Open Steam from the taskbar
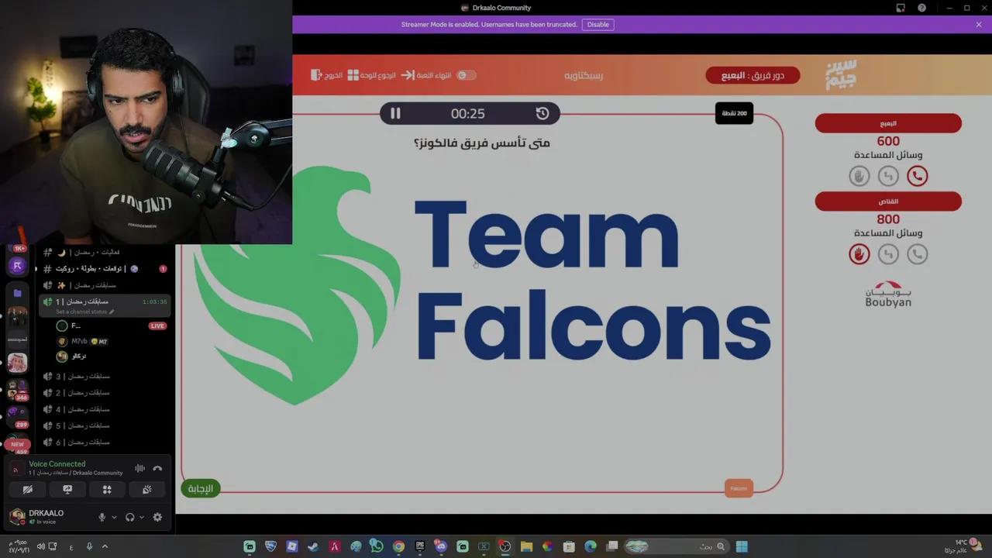This screenshot has height=558, width=992. pos(313,546)
